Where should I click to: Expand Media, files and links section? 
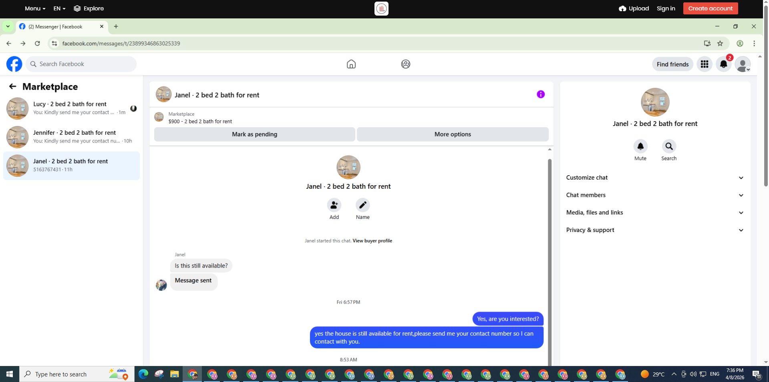tap(655, 212)
